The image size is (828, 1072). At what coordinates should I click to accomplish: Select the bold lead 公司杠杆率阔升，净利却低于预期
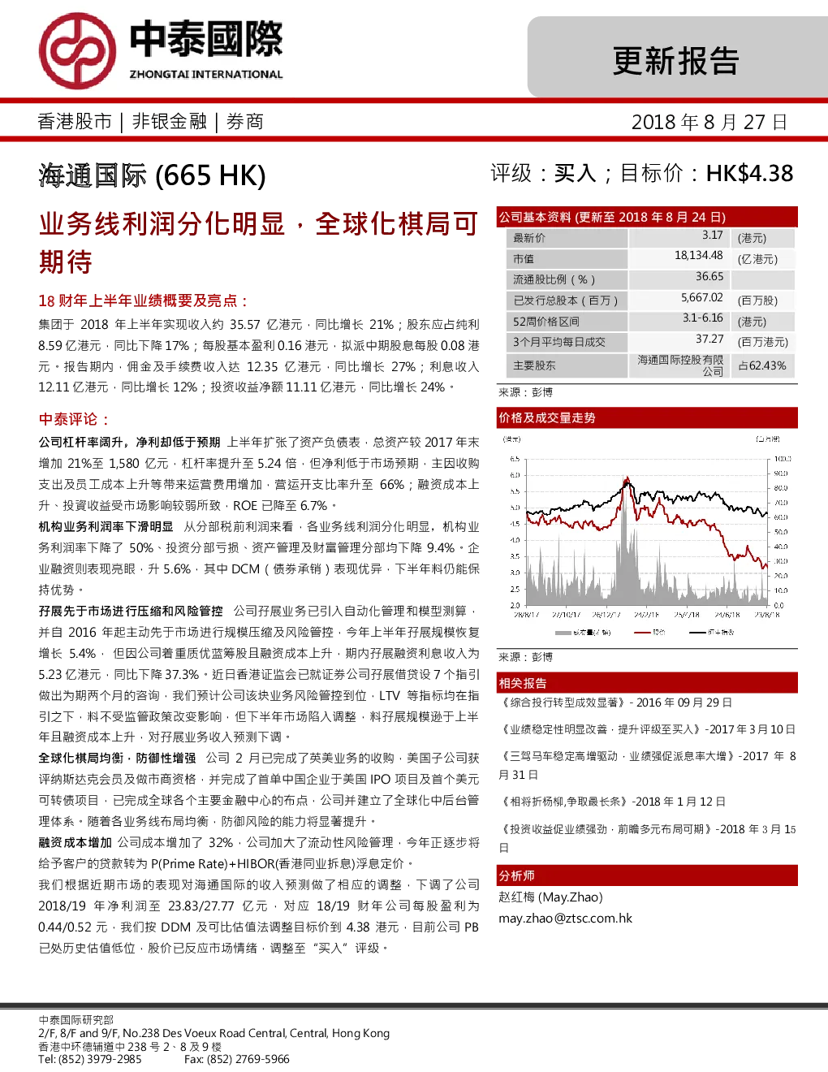point(129,443)
